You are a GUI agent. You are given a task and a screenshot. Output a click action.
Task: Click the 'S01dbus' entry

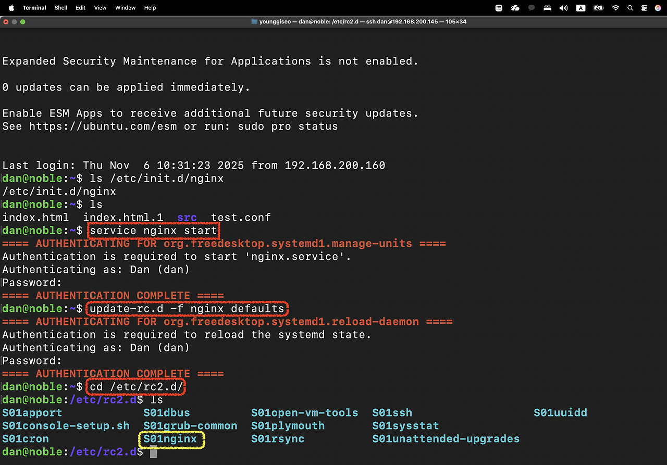pyautogui.click(x=167, y=413)
